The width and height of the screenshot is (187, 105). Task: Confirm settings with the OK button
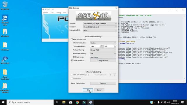pos(88,90)
